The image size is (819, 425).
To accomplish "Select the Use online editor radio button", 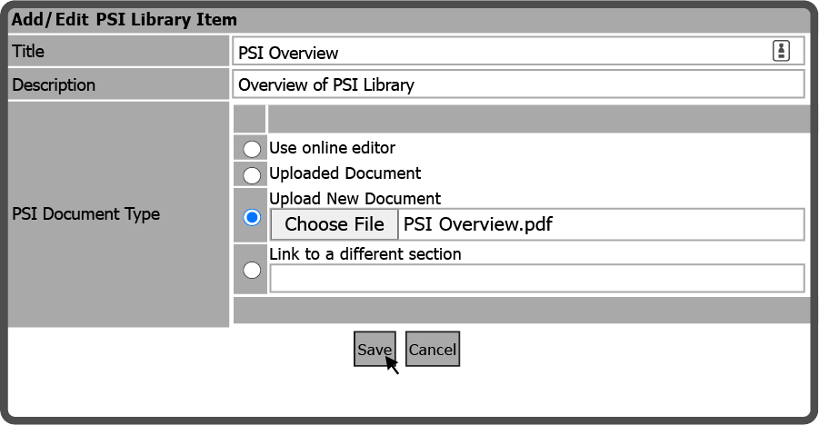I will (252, 149).
